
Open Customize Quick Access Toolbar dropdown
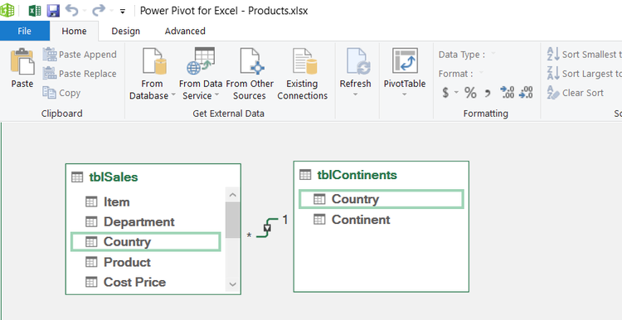(122, 12)
